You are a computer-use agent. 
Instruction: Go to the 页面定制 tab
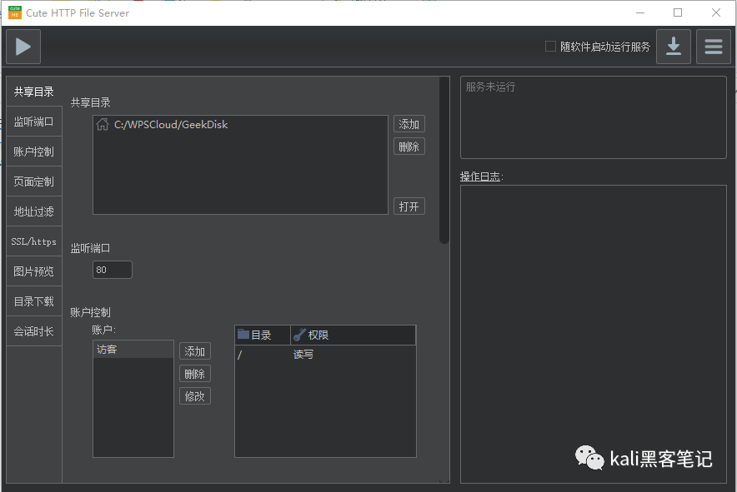click(x=34, y=181)
